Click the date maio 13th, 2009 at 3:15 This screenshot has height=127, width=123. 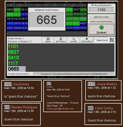pos(102,112)
